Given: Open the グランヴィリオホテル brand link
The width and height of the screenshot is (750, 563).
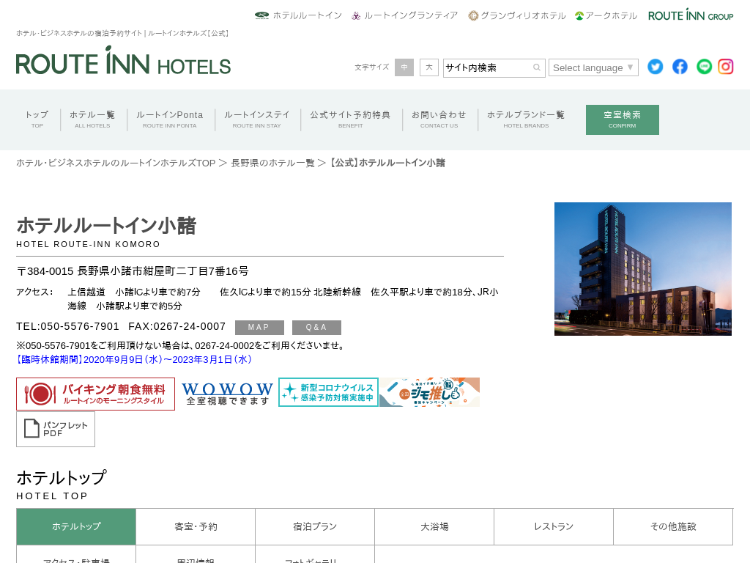Looking at the screenshot, I should (517, 15).
